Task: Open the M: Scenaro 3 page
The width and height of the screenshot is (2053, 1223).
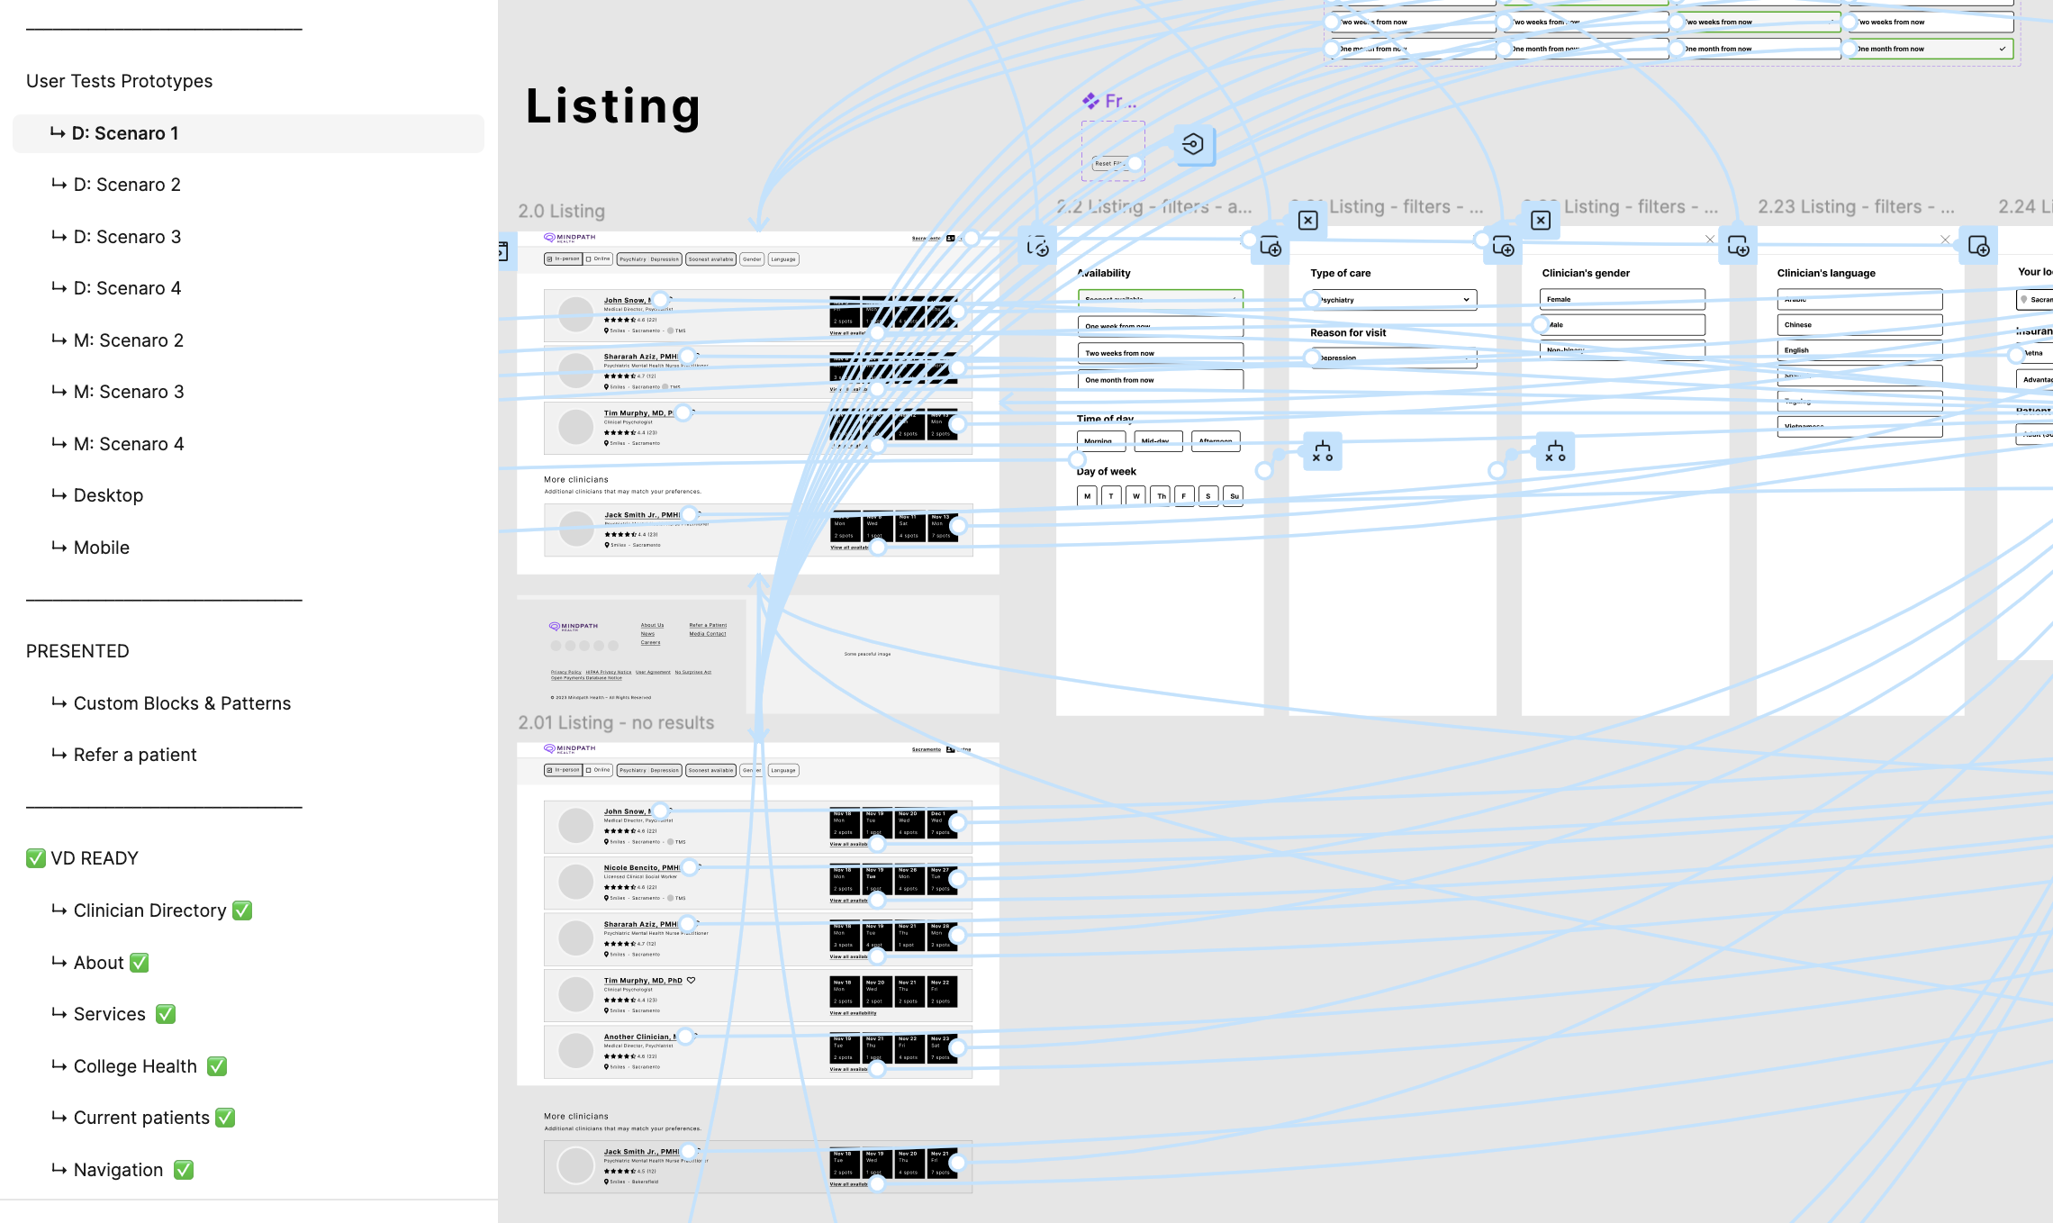Action: (x=129, y=392)
